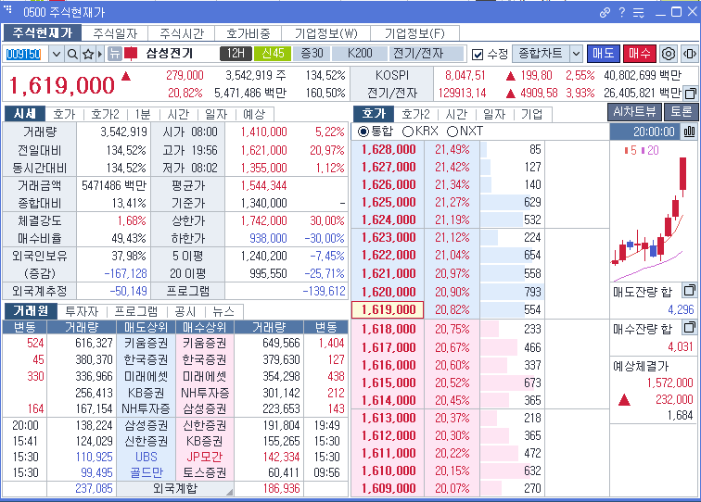701x502 pixels.
Task: Switch to the 예상 sub-tab
Action: 254,114
